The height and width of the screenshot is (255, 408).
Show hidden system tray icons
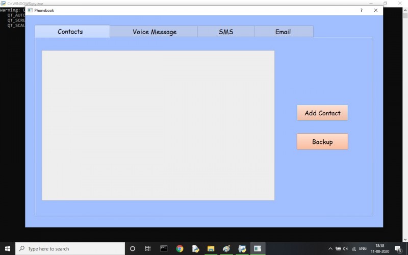pos(330,249)
